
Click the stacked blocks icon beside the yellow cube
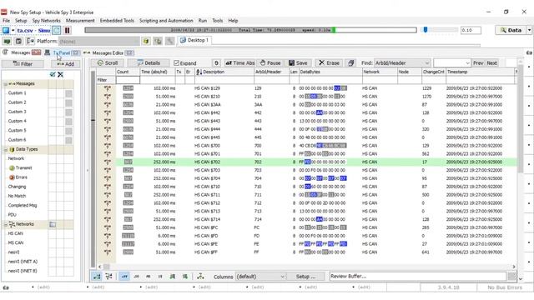click(x=158, y=41)
